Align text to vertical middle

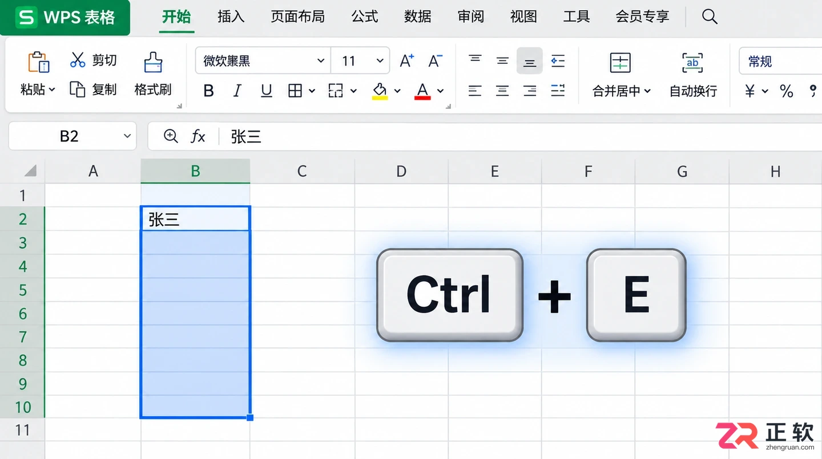click(502, 61)
